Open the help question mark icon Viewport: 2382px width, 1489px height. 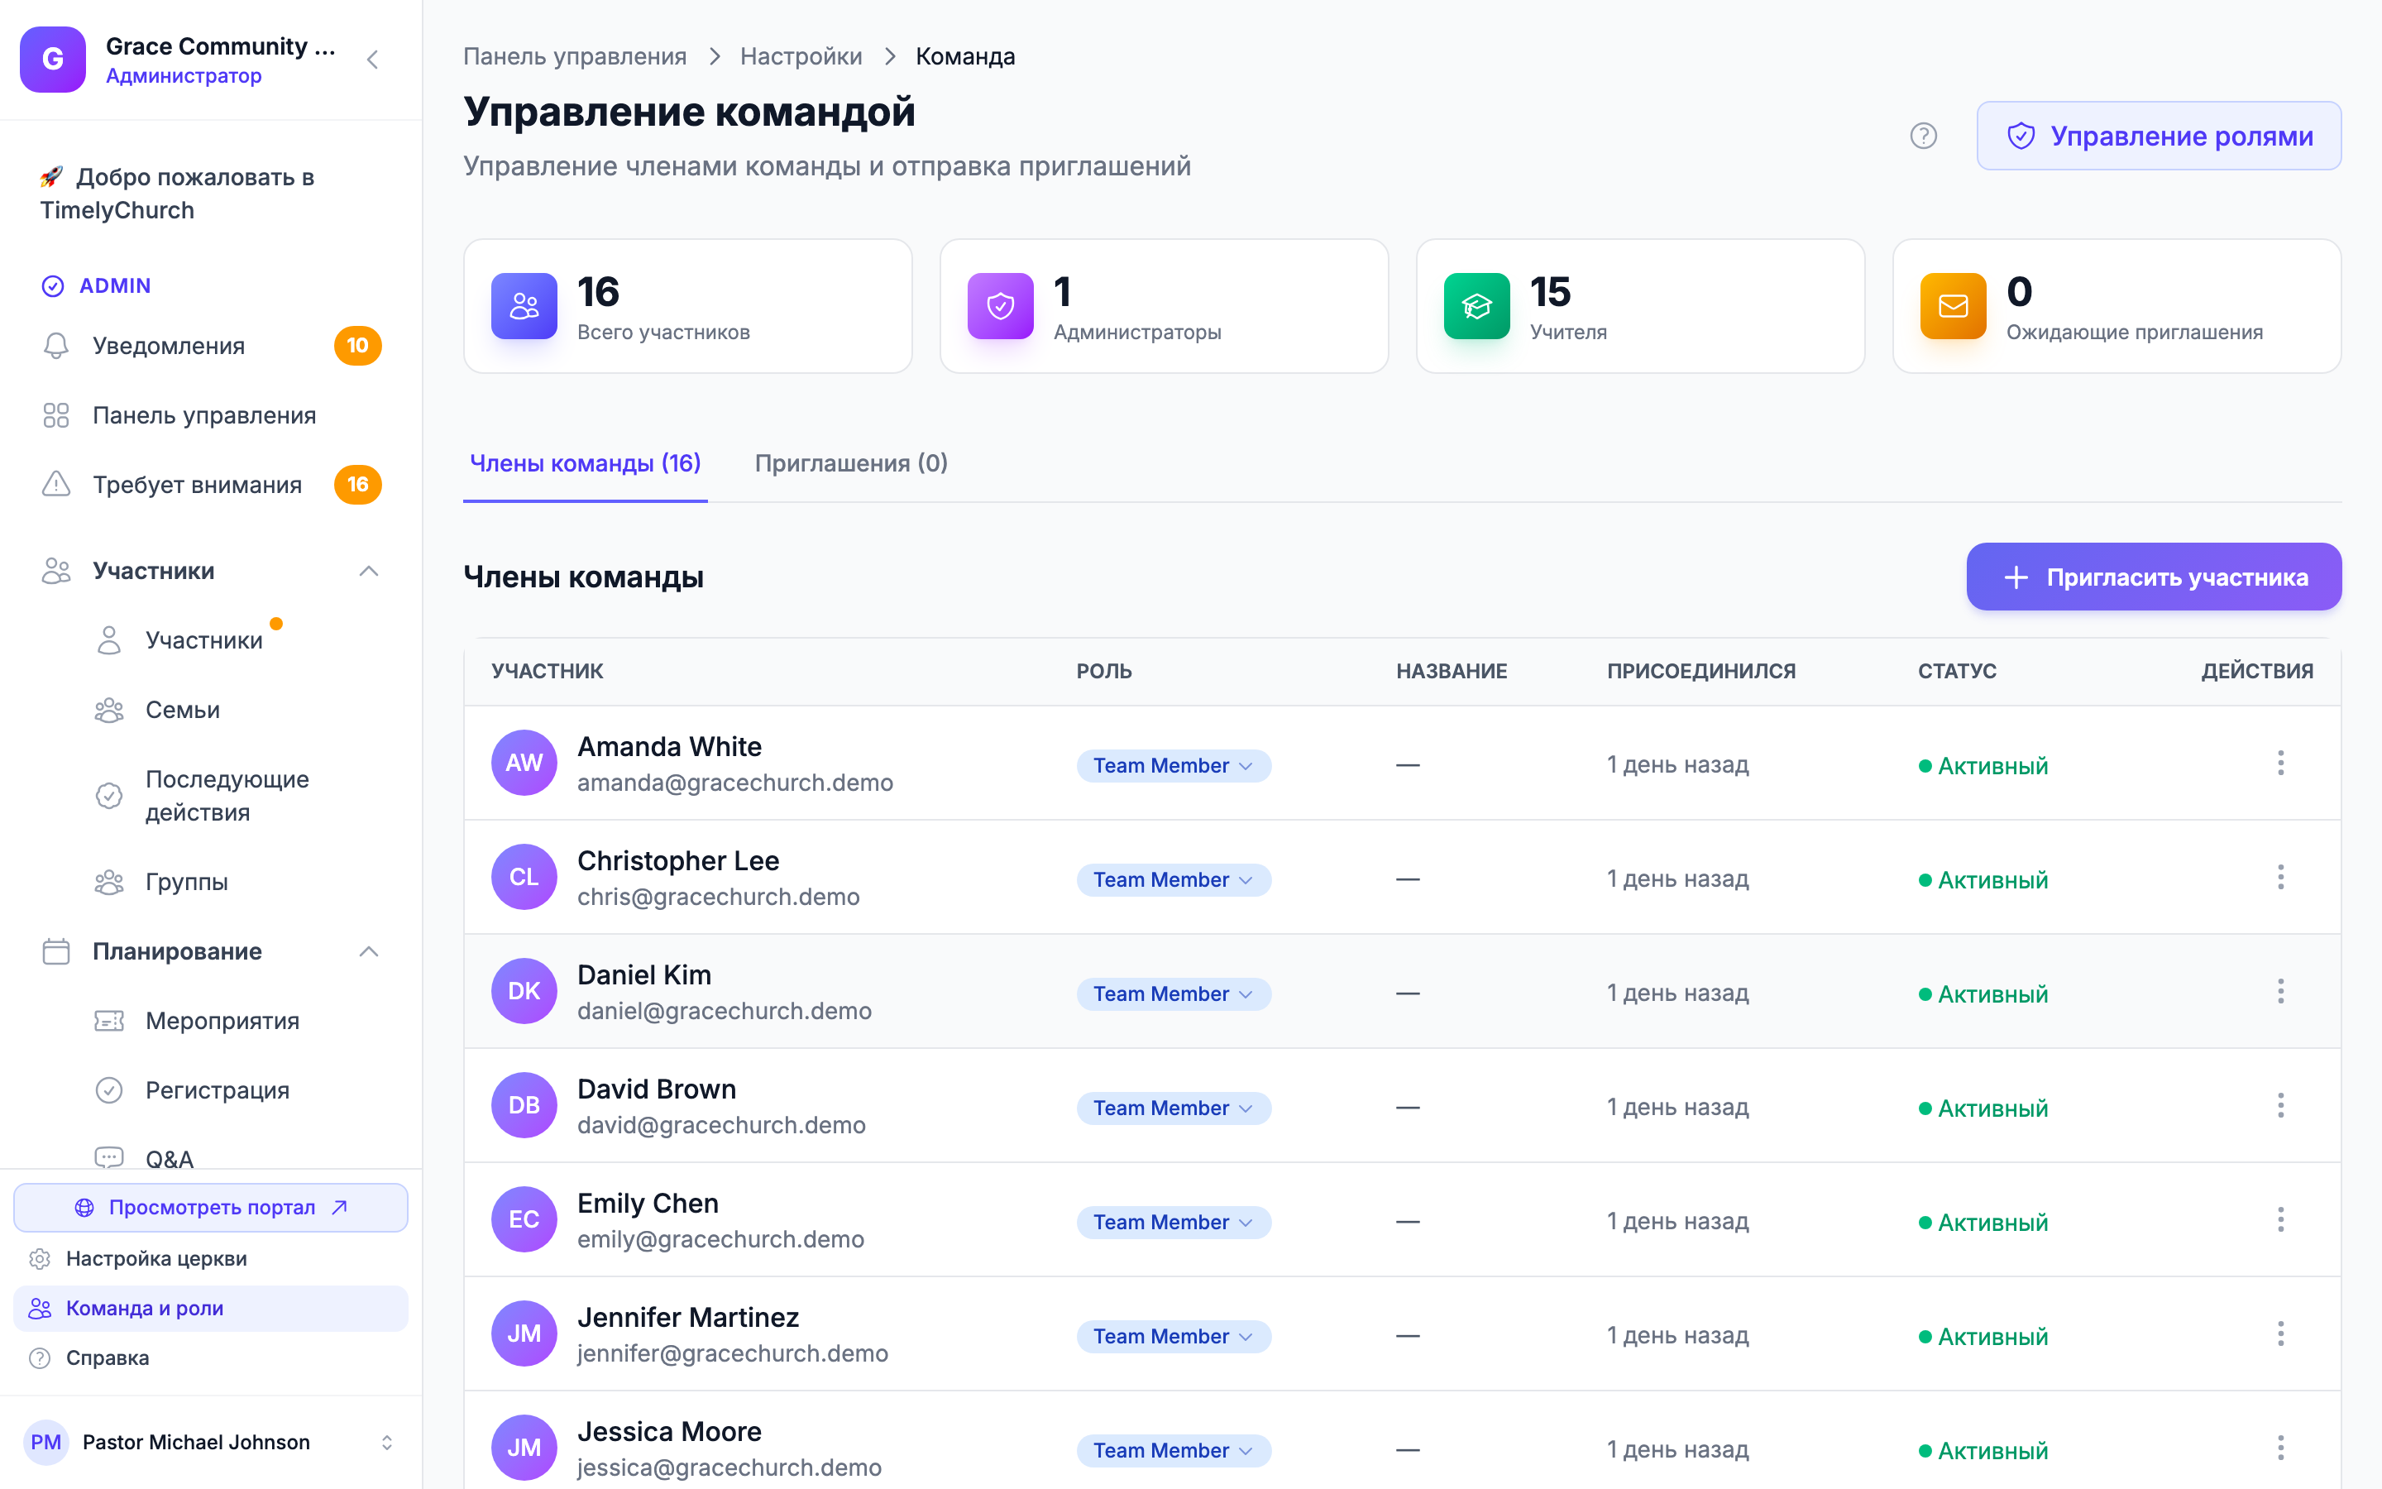(x=1923, y=136)
